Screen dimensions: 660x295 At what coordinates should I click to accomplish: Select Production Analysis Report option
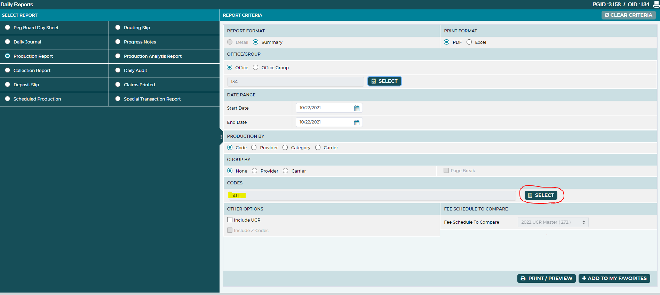pyautogui.click(x=118, y=56)
